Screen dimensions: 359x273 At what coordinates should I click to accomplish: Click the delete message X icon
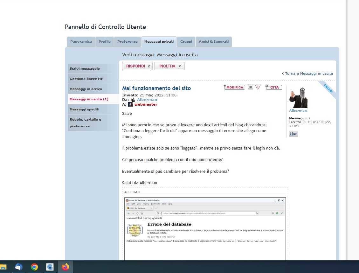251,87
